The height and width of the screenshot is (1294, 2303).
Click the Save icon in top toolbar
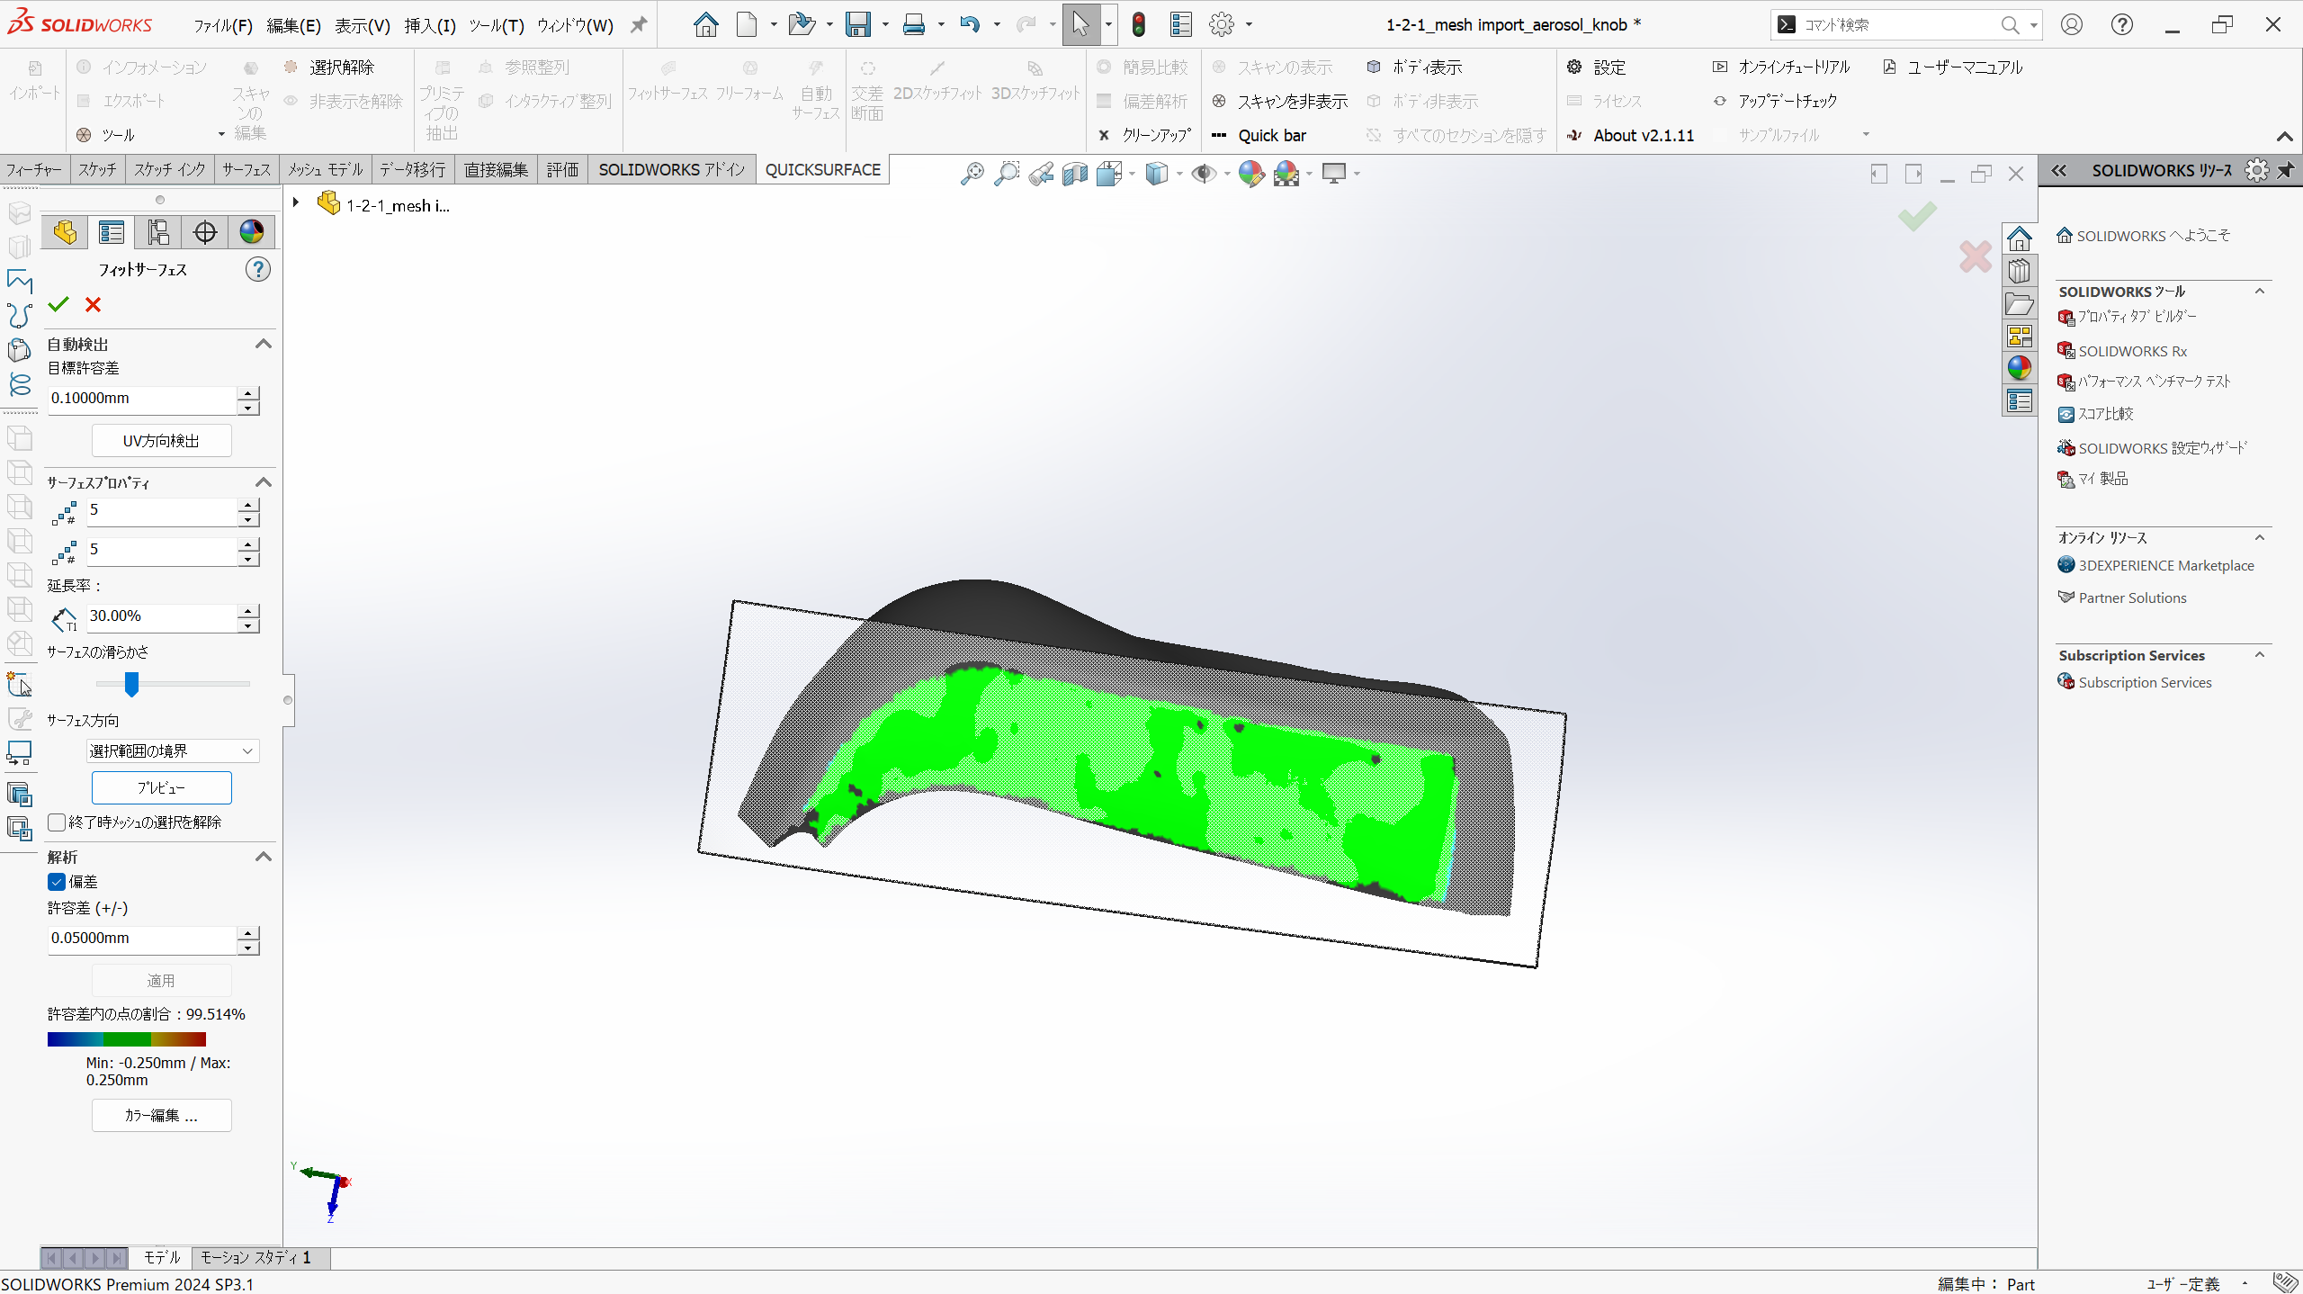[857, 24]
